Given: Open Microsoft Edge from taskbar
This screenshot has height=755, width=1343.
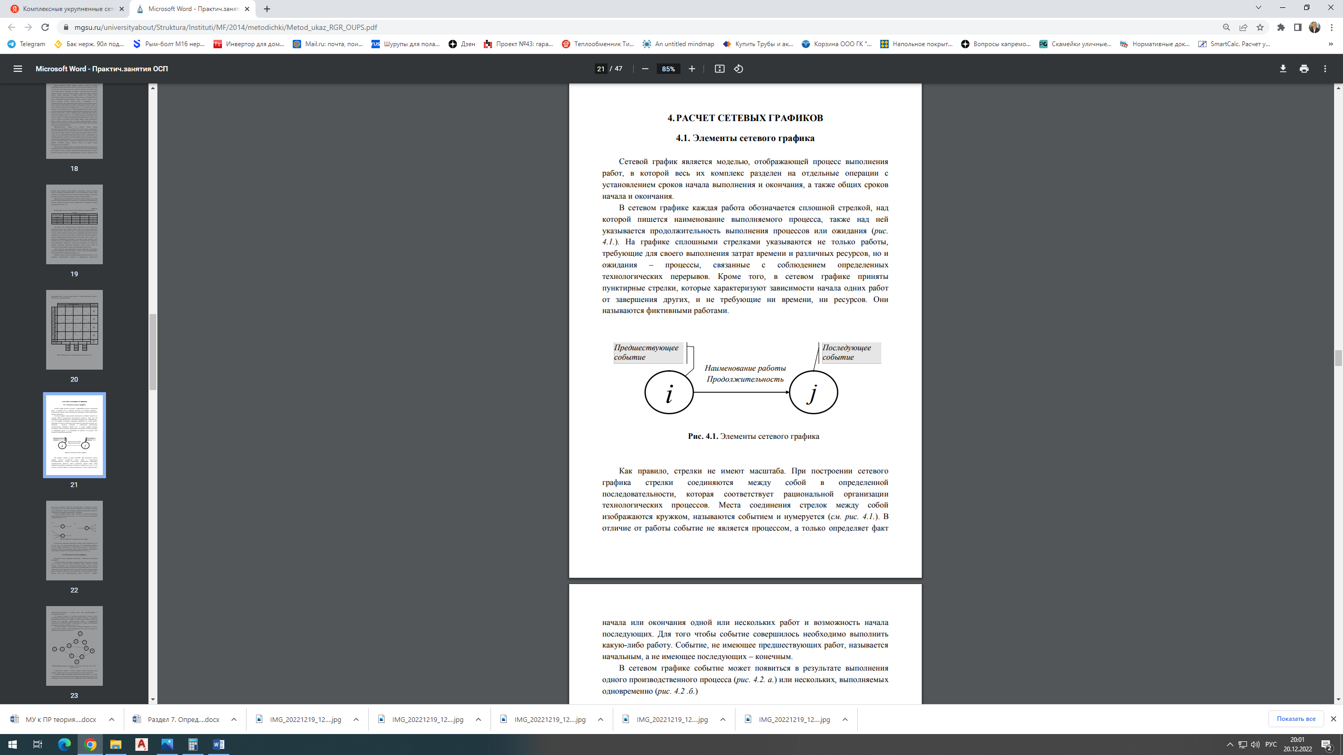Looking at the screenshot, I should [x=64, y=745].
